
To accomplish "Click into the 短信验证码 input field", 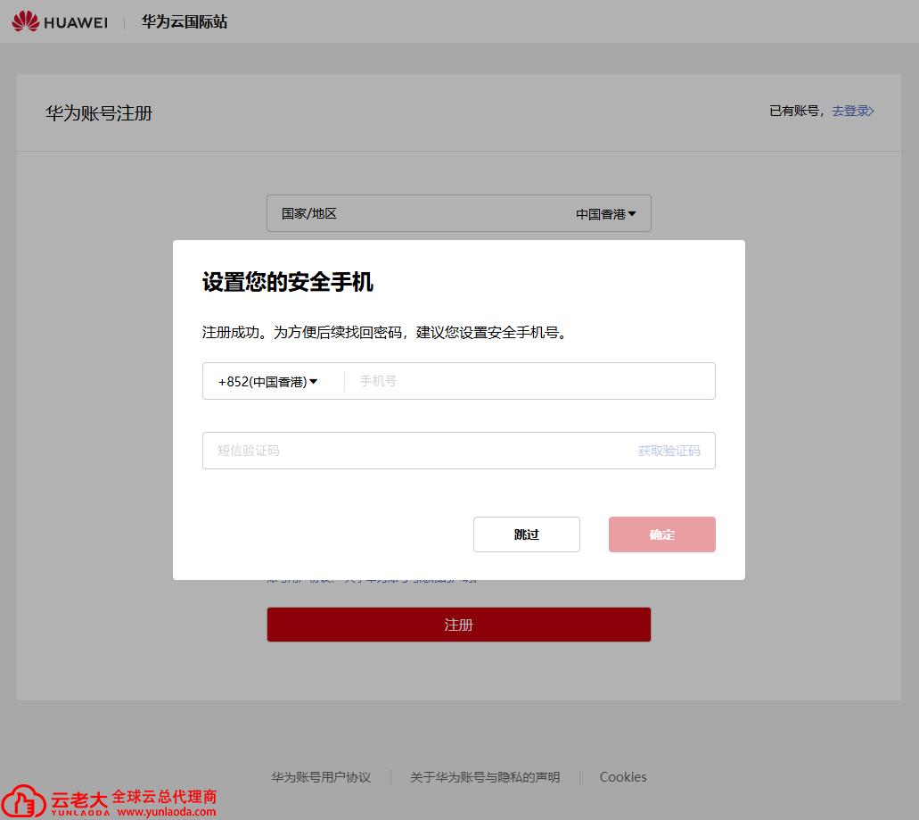I will tap(419, 451).
